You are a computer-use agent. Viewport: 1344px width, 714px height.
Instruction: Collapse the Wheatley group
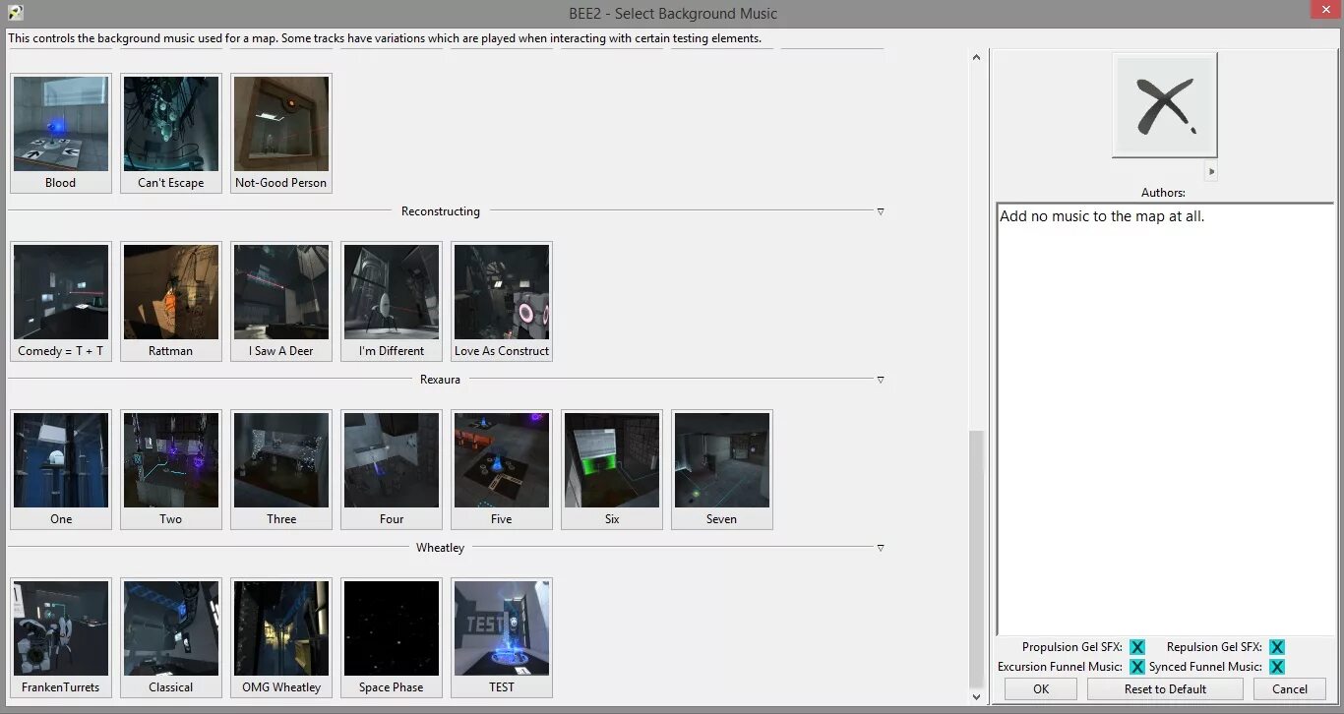(881, 548)
